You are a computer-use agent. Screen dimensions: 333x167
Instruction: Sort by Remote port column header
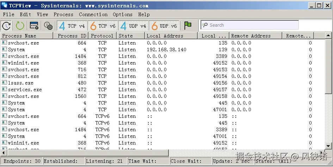tap(298, 36)
